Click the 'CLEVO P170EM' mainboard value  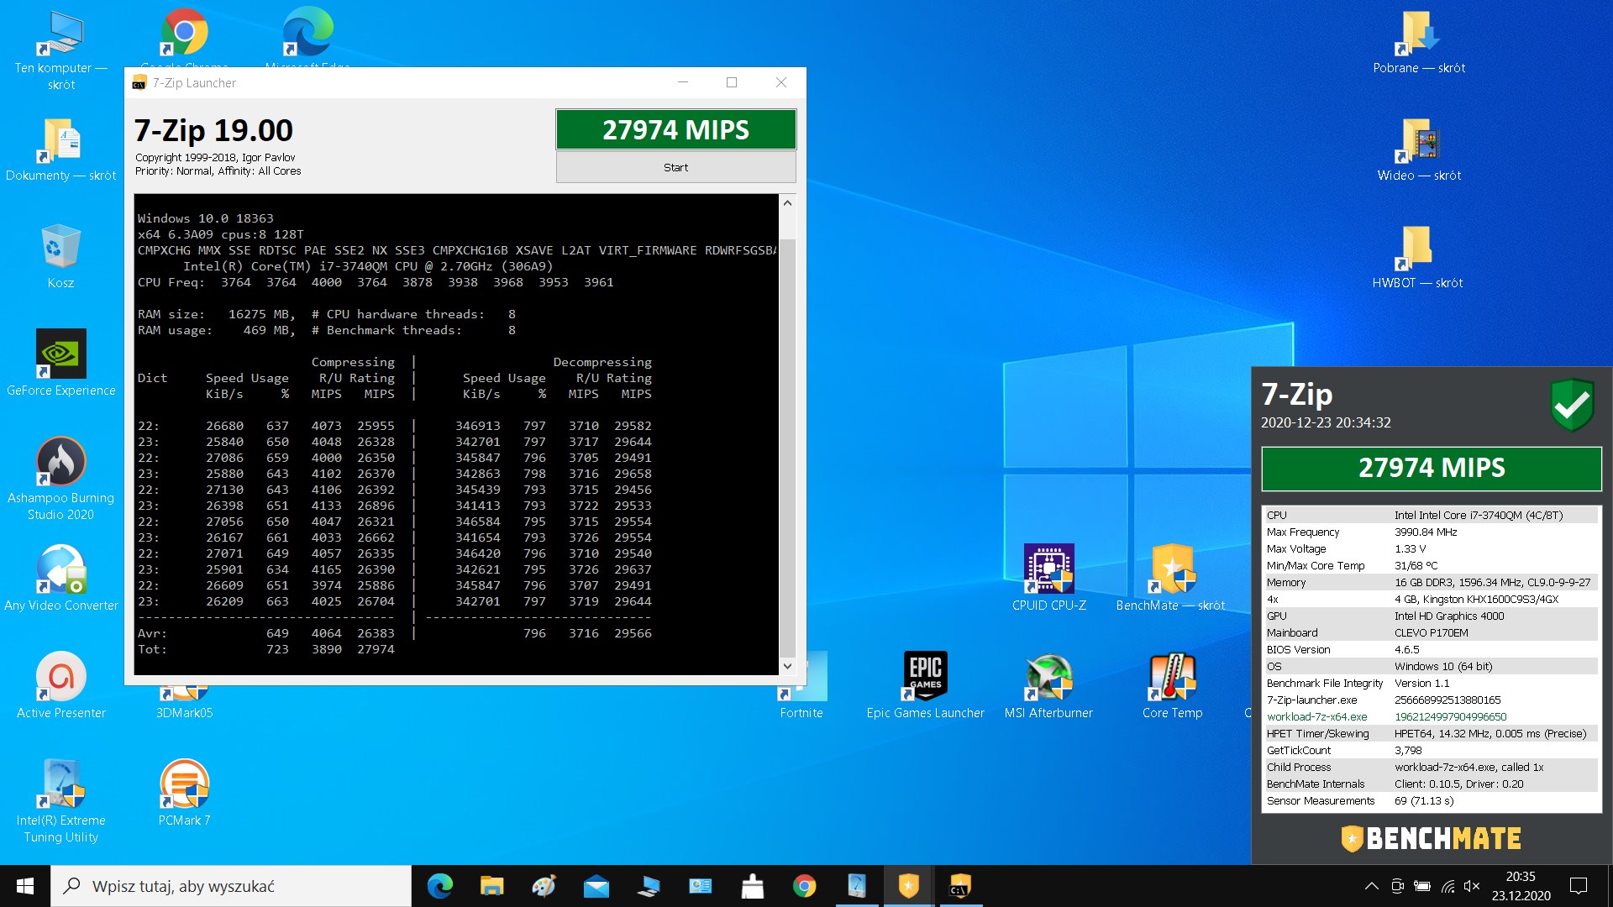point(1432,633)
